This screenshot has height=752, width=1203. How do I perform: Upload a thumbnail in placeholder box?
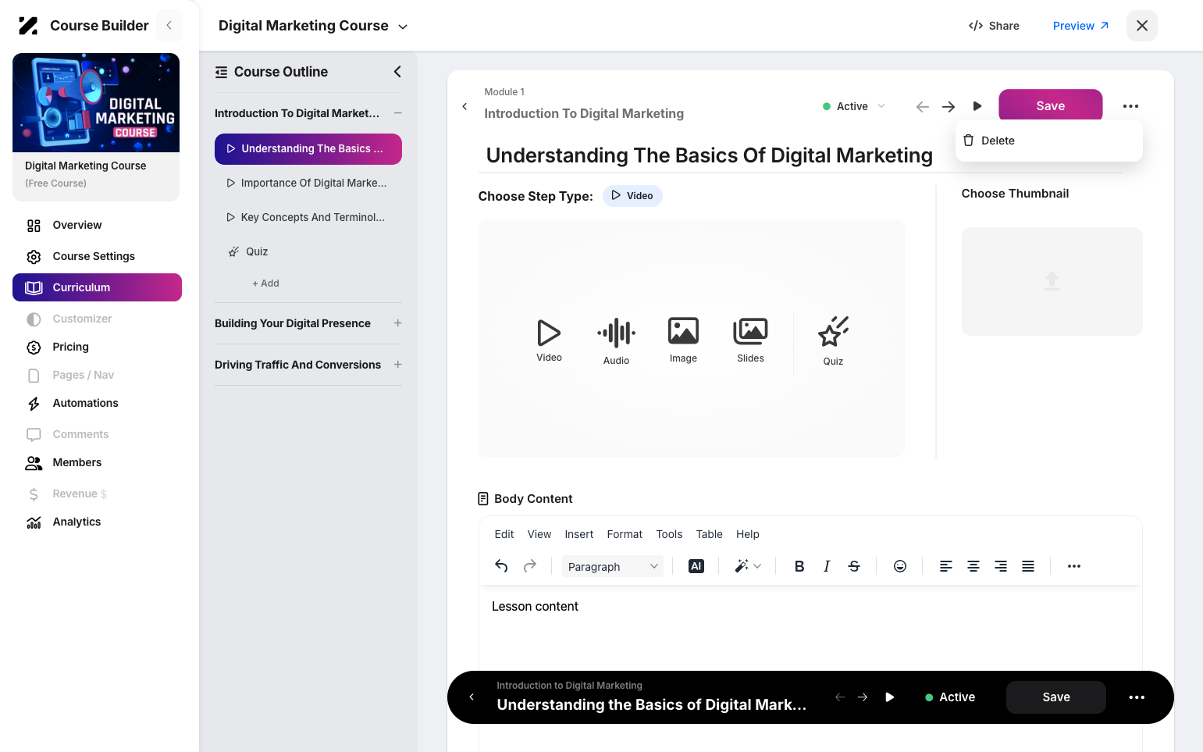coord(1052,281)
